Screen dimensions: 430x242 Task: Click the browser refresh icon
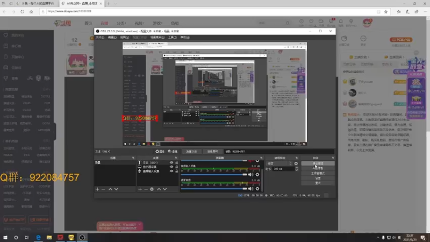coord(22,11)
